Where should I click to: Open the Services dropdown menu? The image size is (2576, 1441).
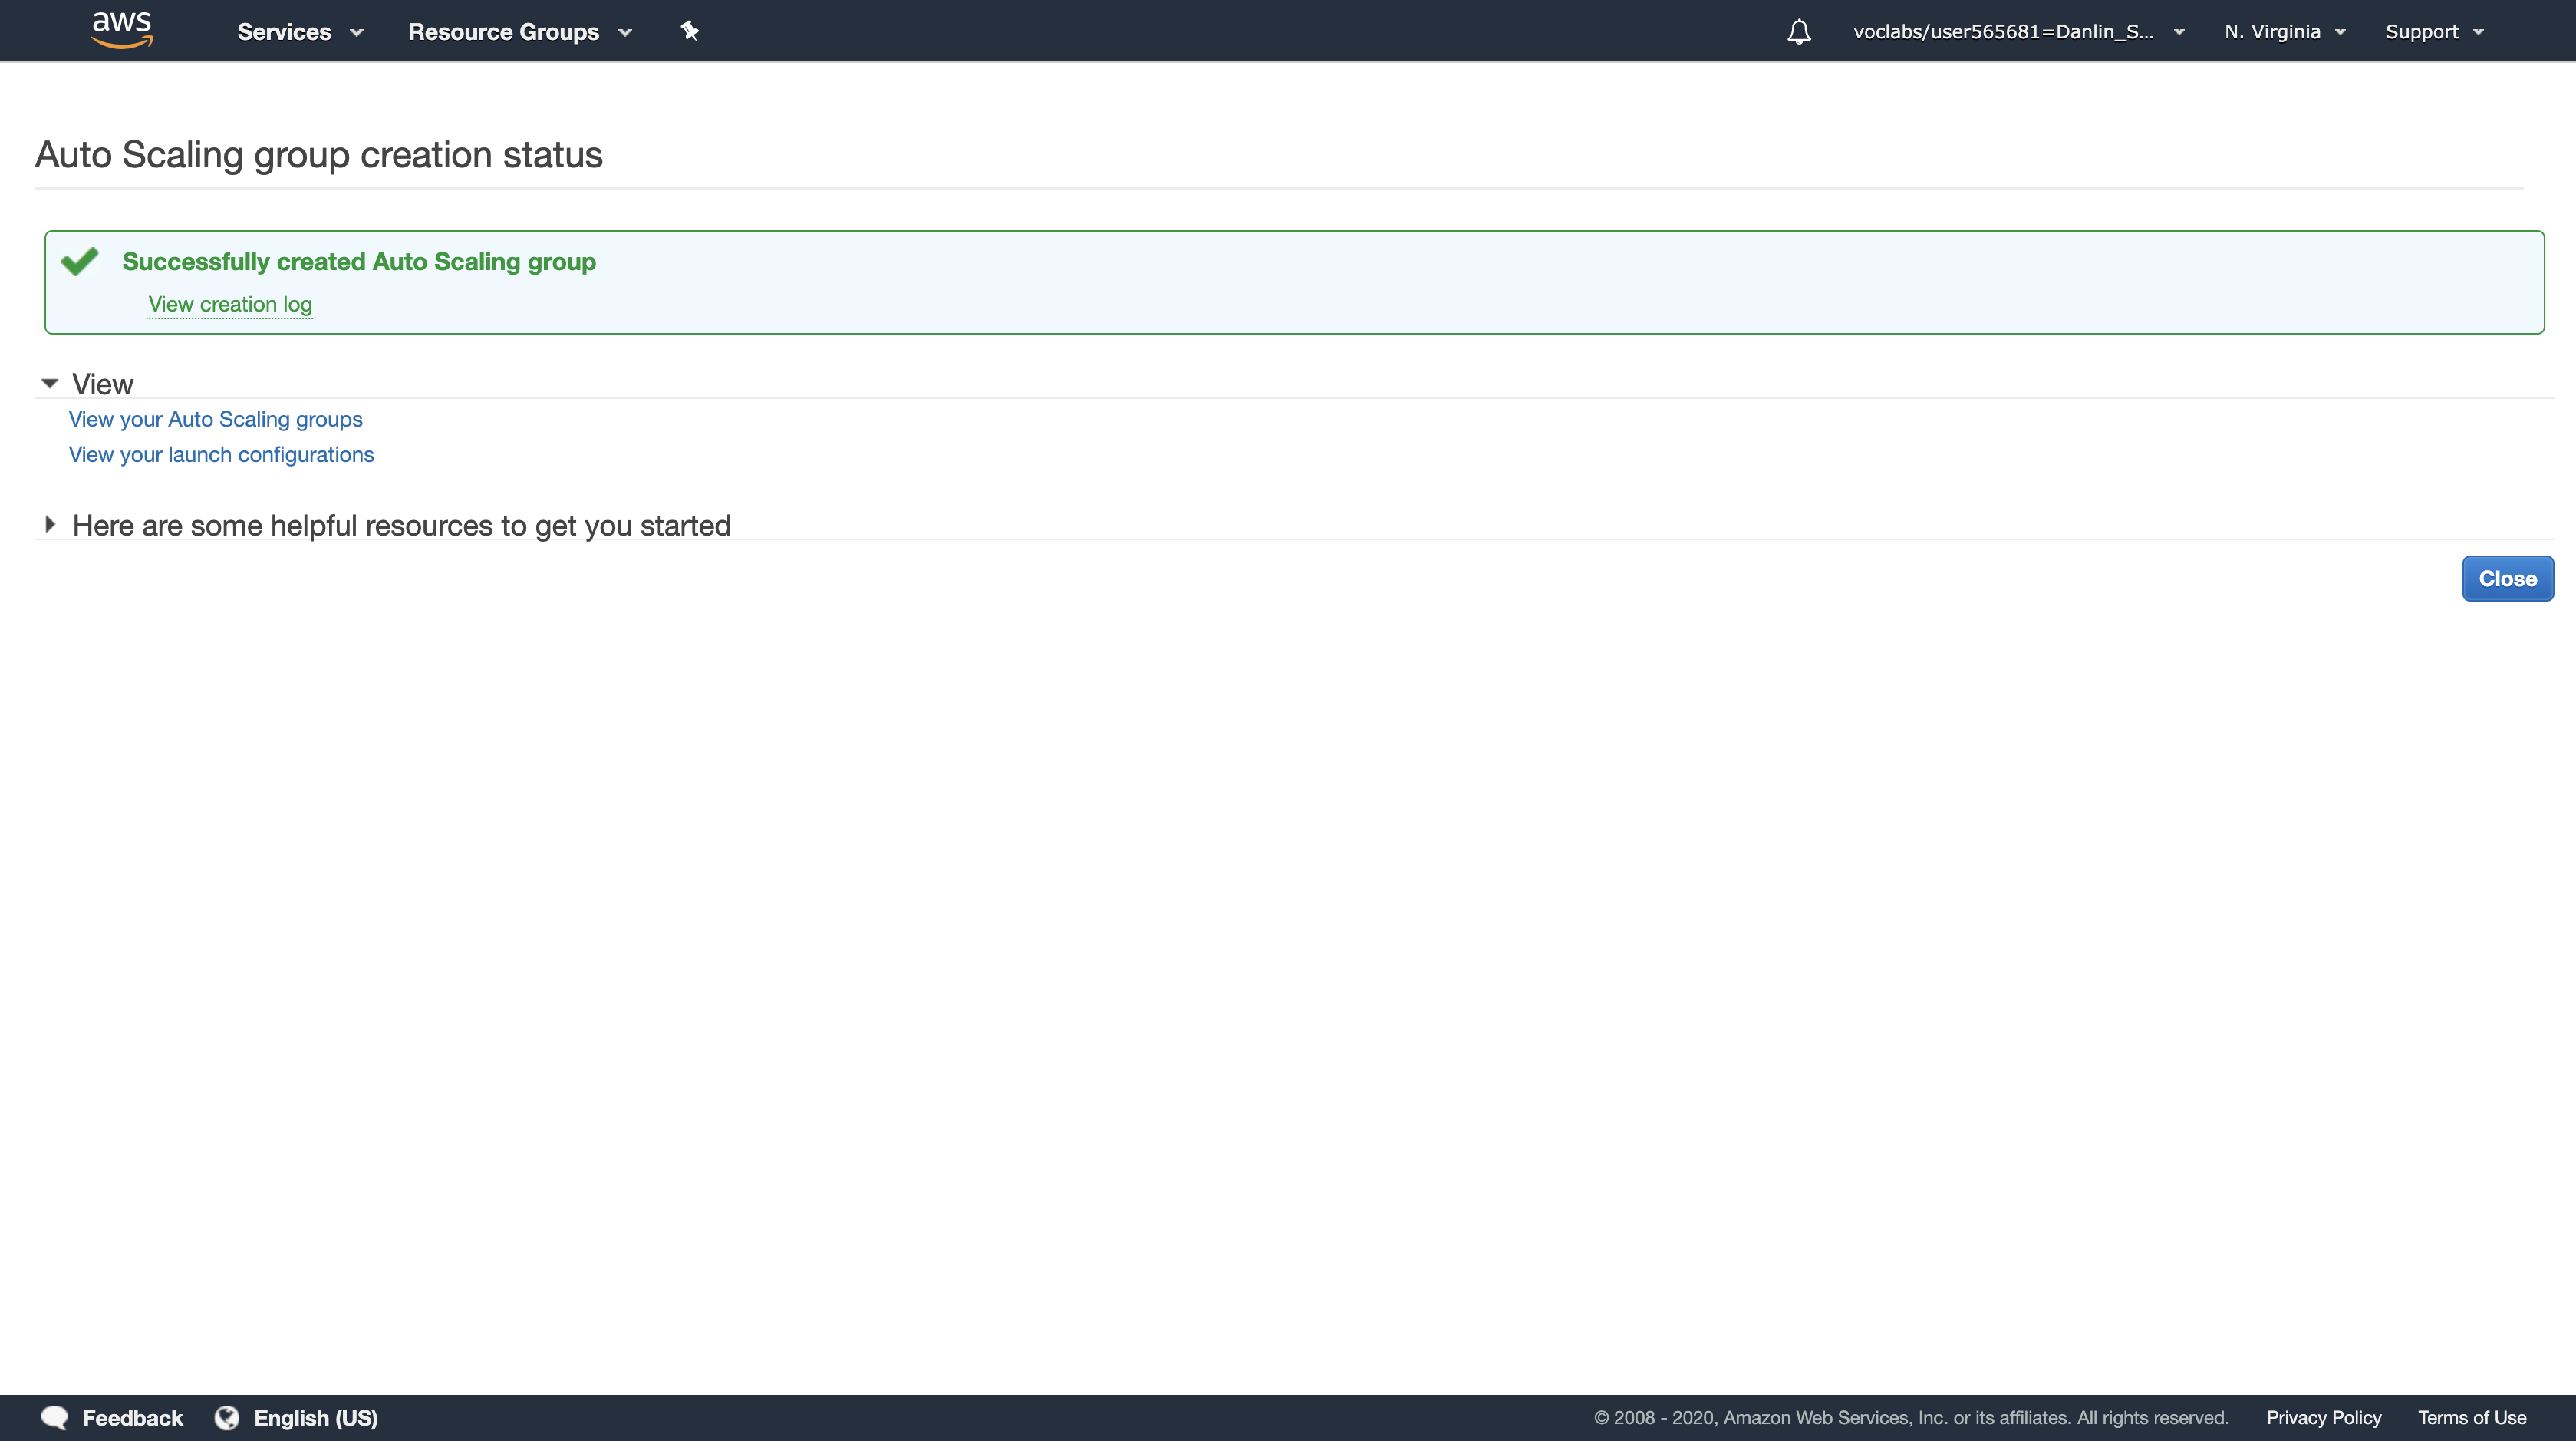pyautogui.click(x=299, y=32)
